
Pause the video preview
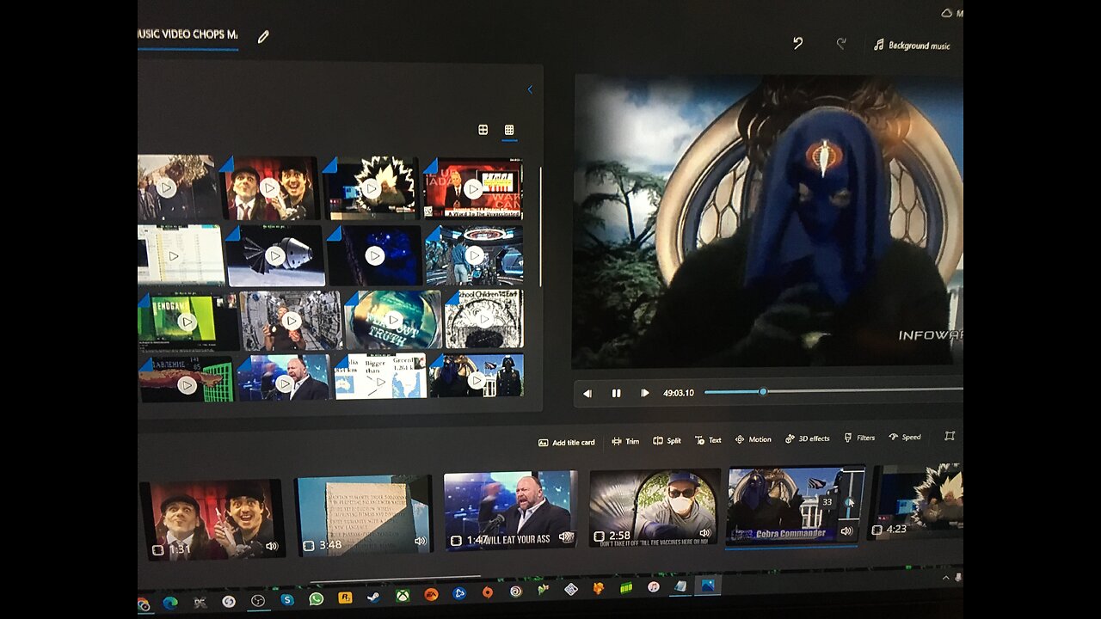point(616,393)
